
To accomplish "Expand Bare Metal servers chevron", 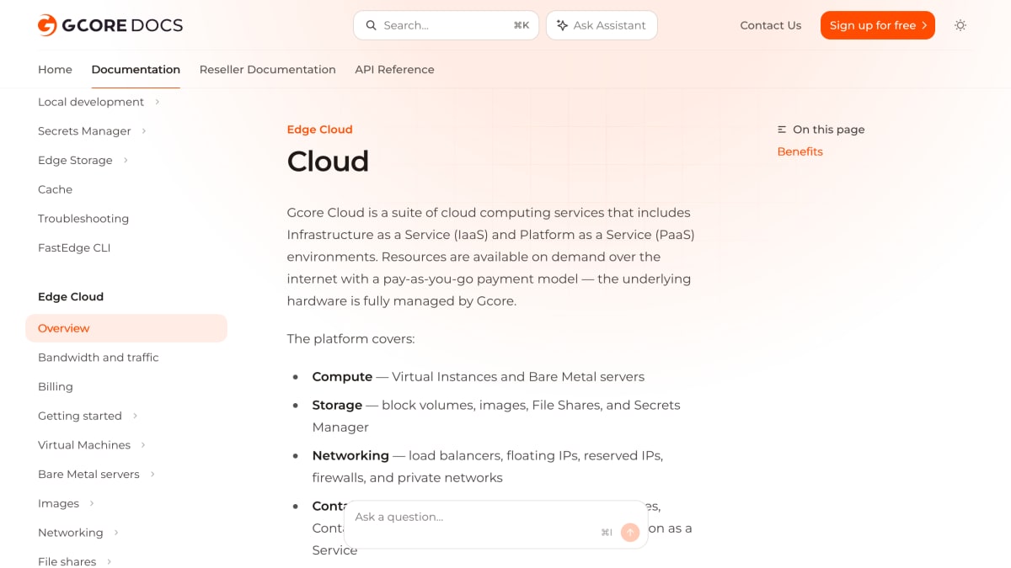I will [152, 475].
